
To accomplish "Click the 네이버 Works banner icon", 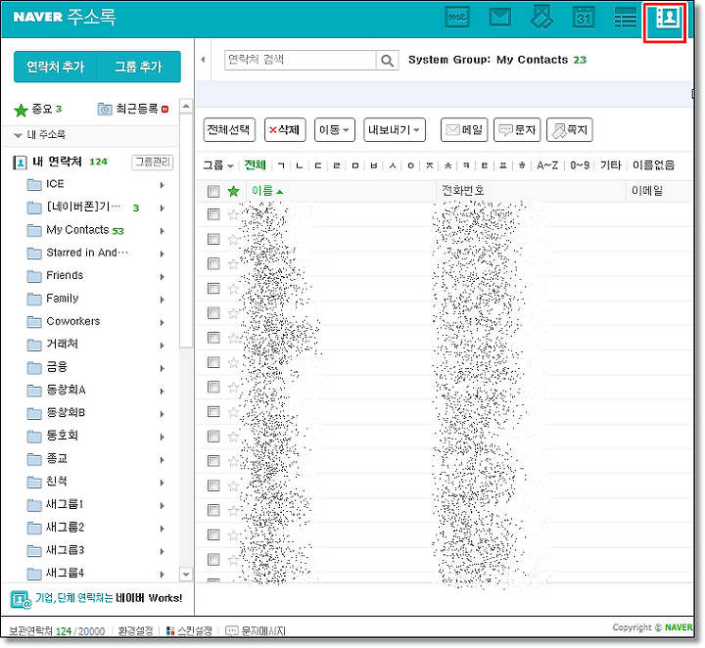I will pyautogui.click(x=21, y=600).
